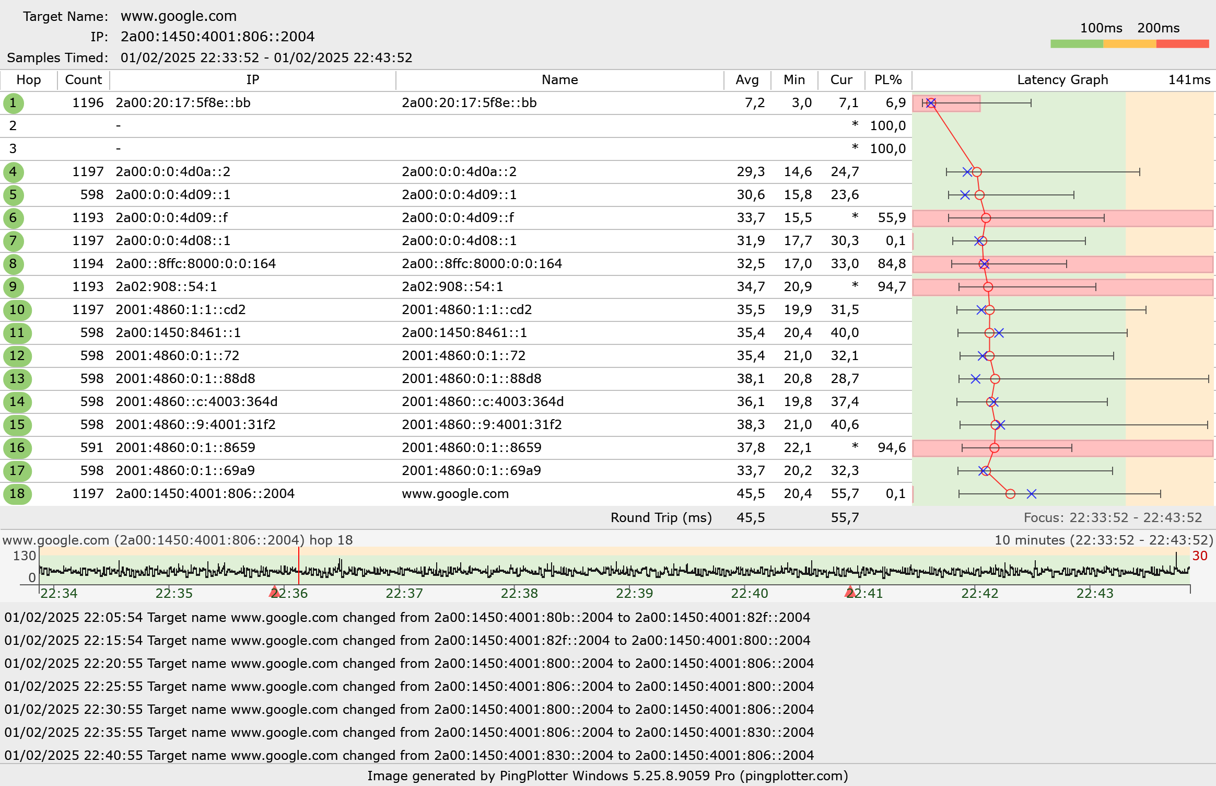Click the 22:40:55 target changed log entry
Screen dimensions: 1216x786
click(408, 755)
